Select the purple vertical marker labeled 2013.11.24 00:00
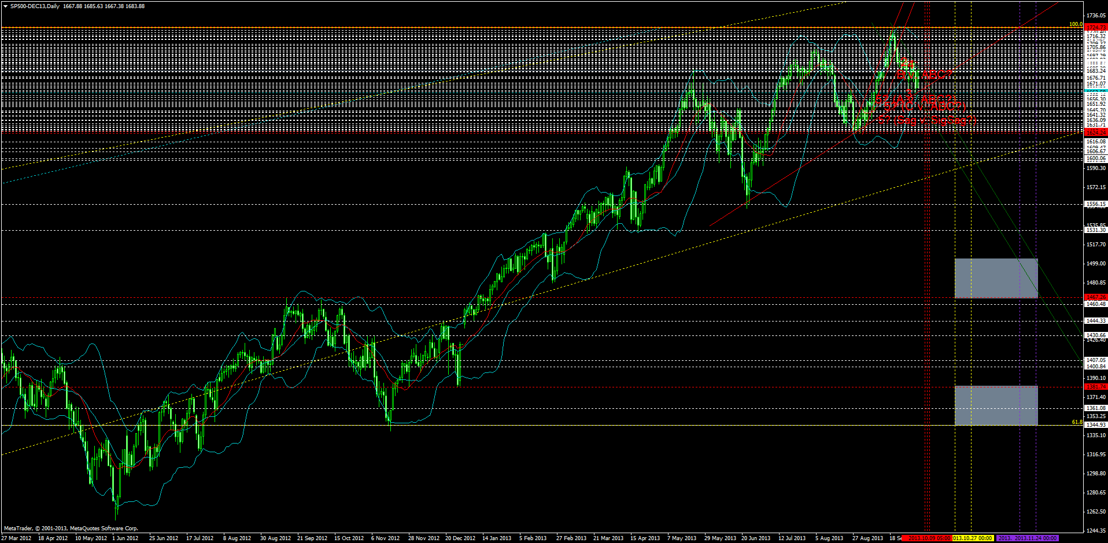The image size is (1108, 543). [1035, 538]
